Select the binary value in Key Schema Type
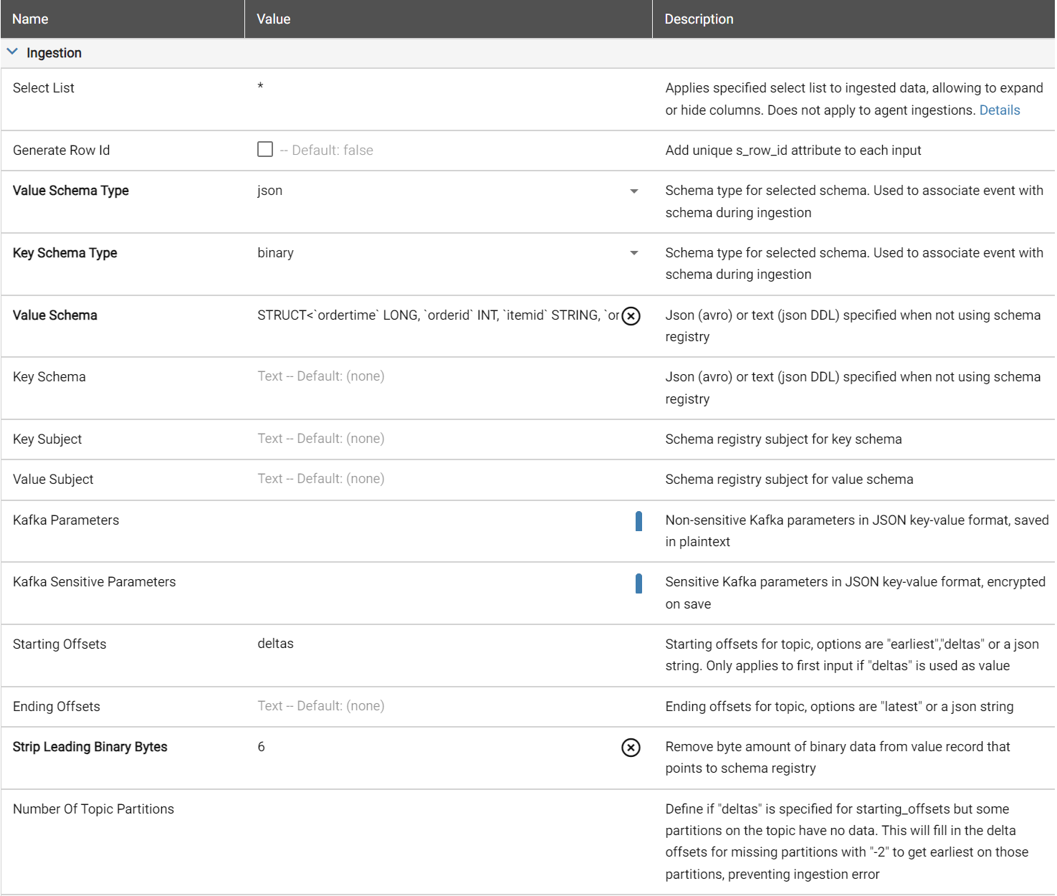This screenshot has height=896, width=1057. 276,253
